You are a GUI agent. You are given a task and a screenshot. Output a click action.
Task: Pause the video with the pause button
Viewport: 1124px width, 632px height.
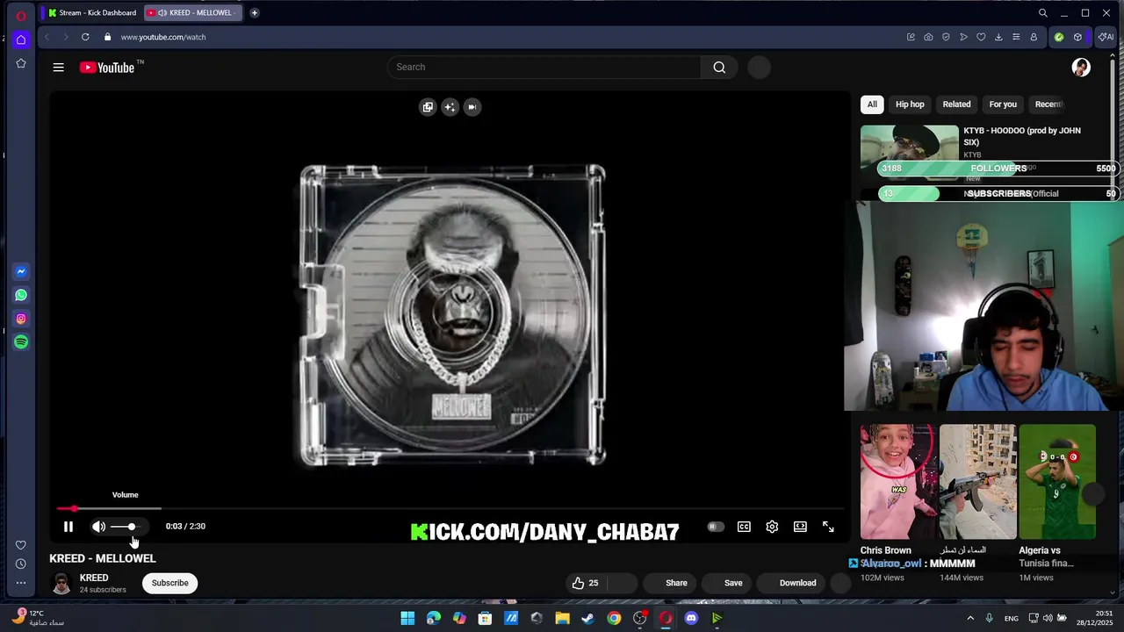pyautogui.click(x=68, y=527)
